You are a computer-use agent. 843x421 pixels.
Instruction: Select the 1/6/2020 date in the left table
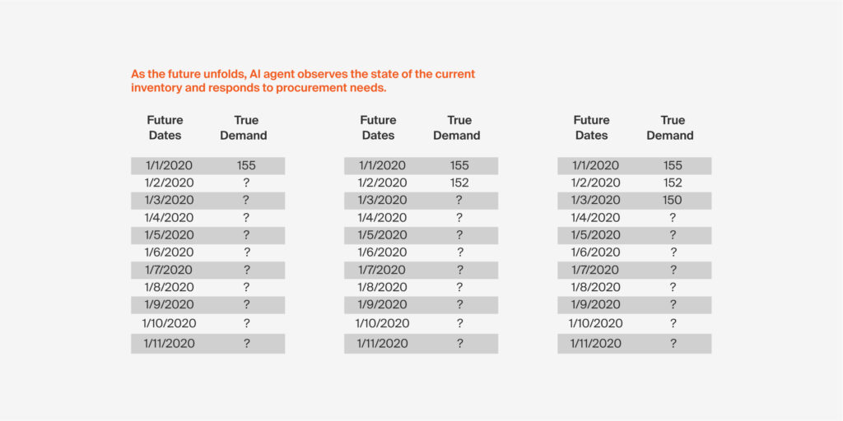[x=169, y=252]
